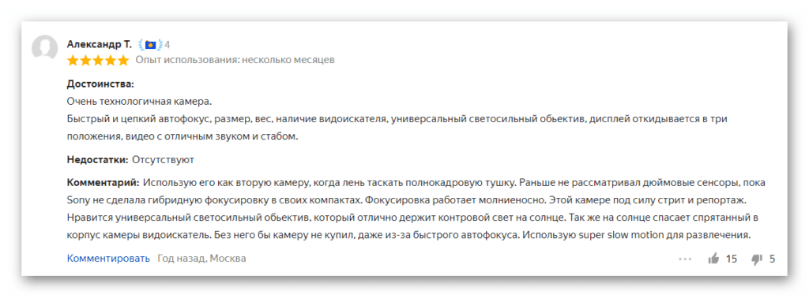Click the 'Год назад, Москва' date label

(201, 259)
